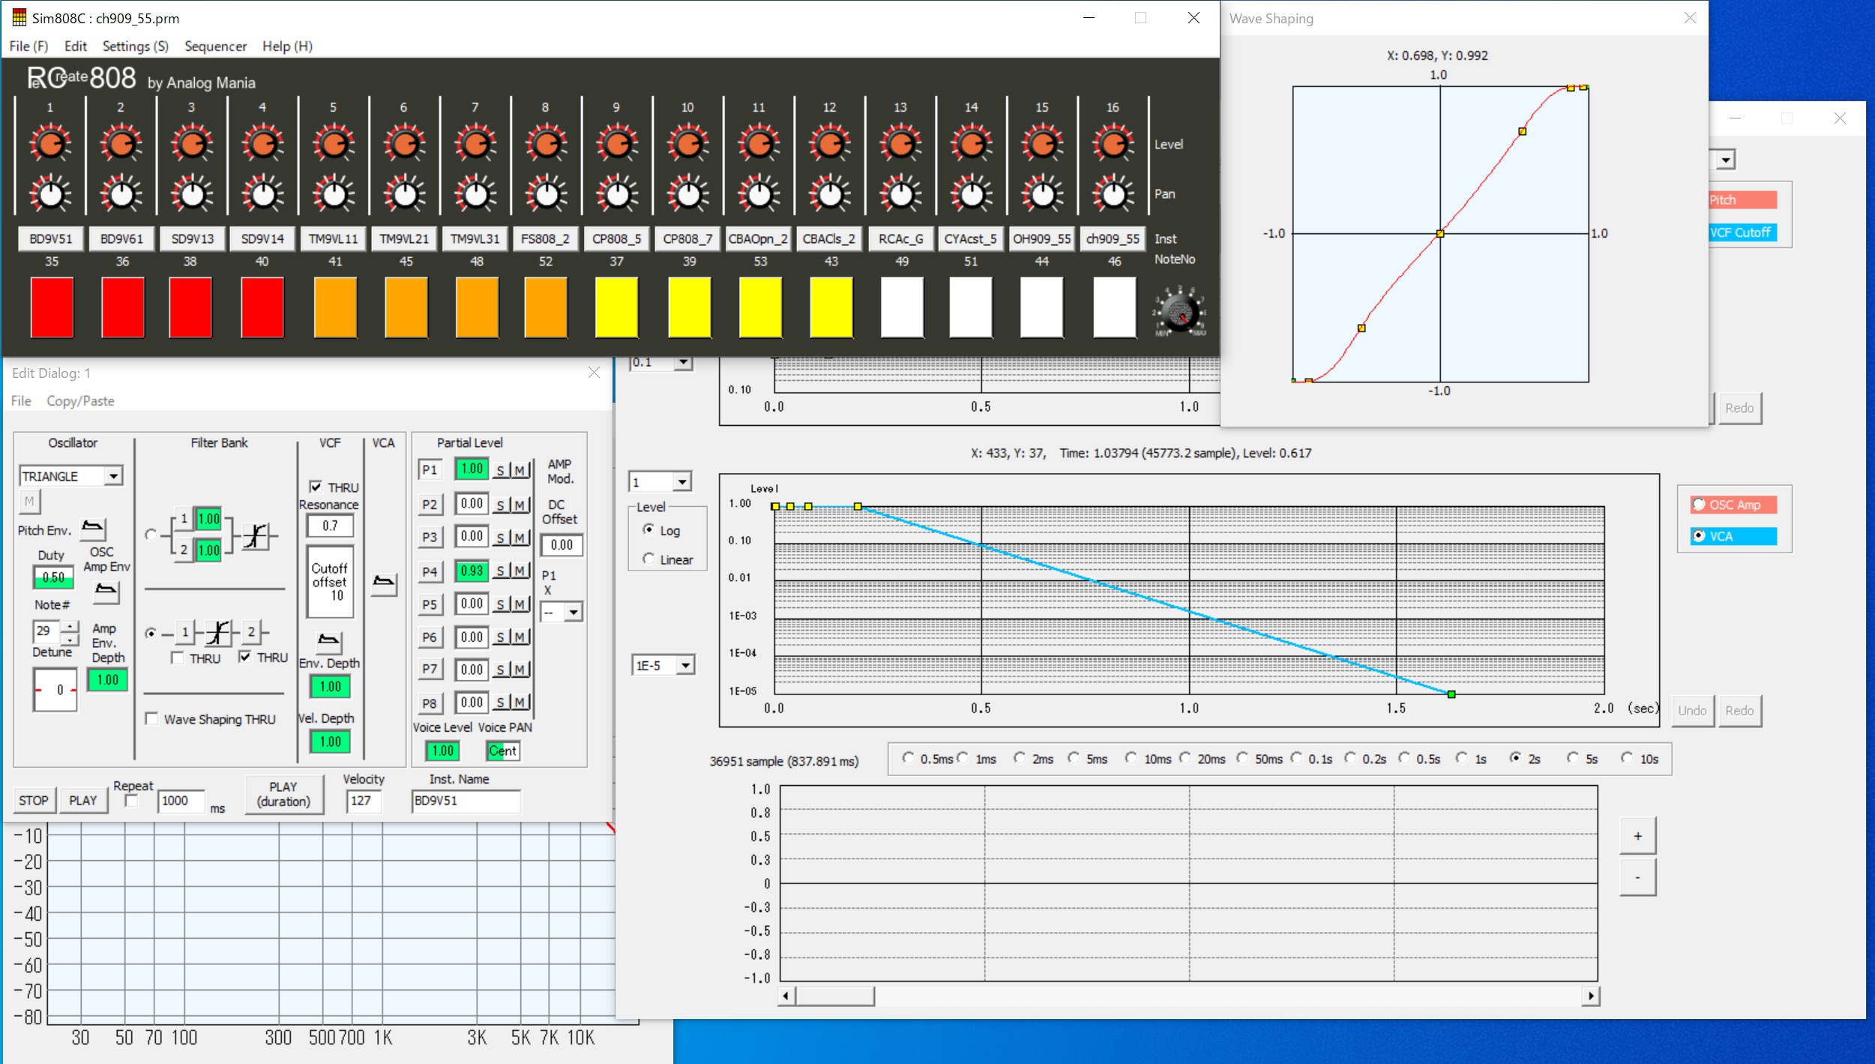Open the Edit menu in main window

click(x=76, y=46)
